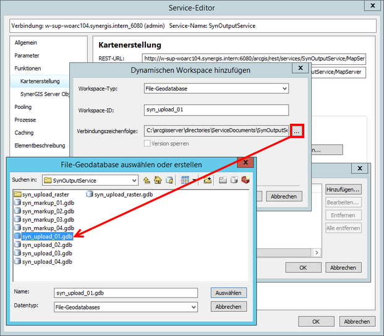Open the Funktionen section

pos(28,69)
